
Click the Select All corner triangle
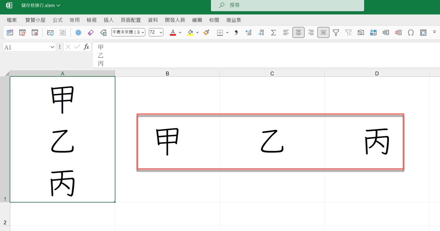7,74
